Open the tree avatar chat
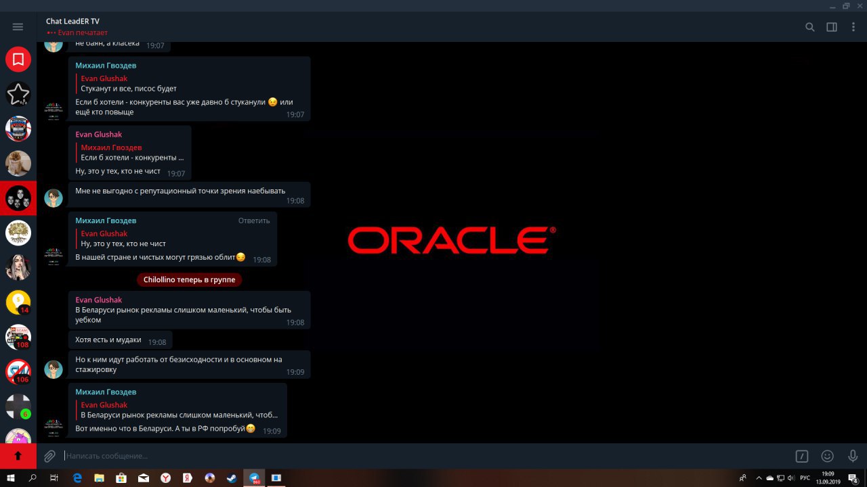Screen dimensions: 867x487 pyautogui.click(x=18, y=233)
